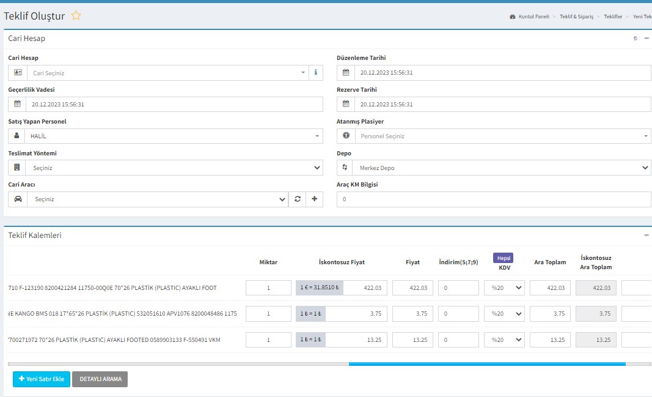Refresh the Cari Aracı vehicle list
The width and height of the screenshot is (652, 397).
[x=297, y=199]
